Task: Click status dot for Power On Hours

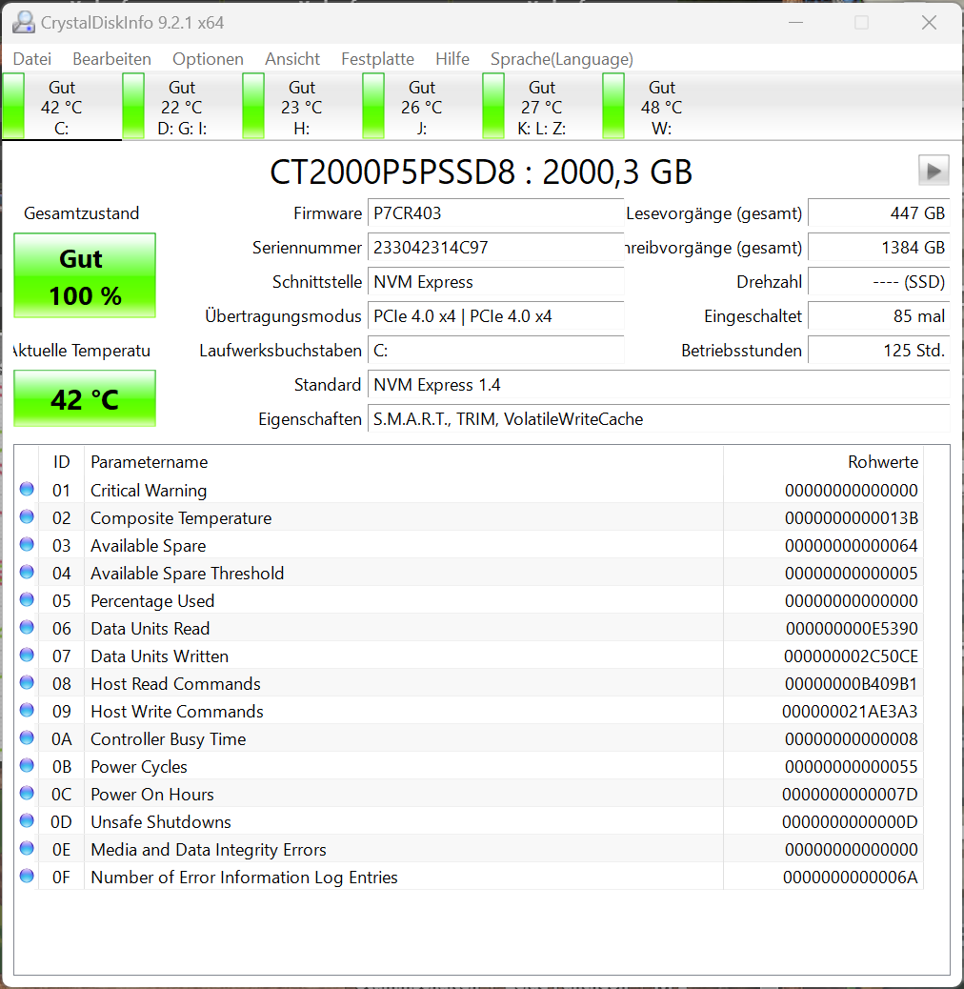Action: pyautogui.click(x=27, y=793)
